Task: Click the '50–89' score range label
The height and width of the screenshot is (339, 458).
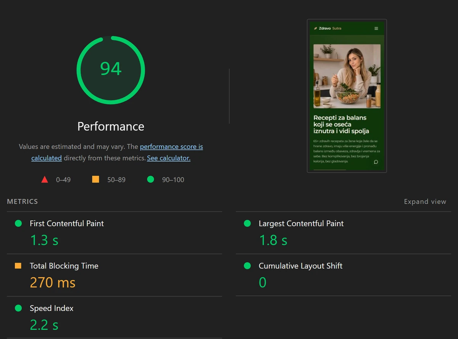Action: point(116,179)
